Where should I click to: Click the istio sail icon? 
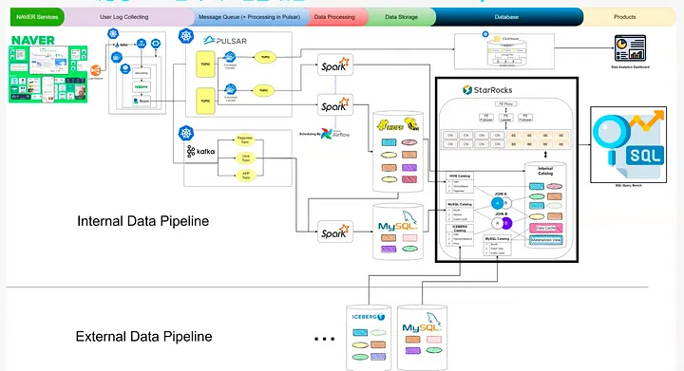pyautogui.click(x=117, y=45)
